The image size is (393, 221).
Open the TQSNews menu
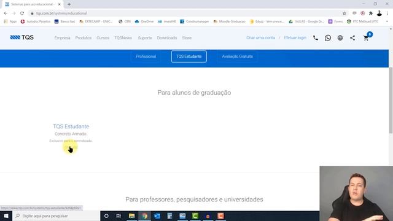(123, 38)
